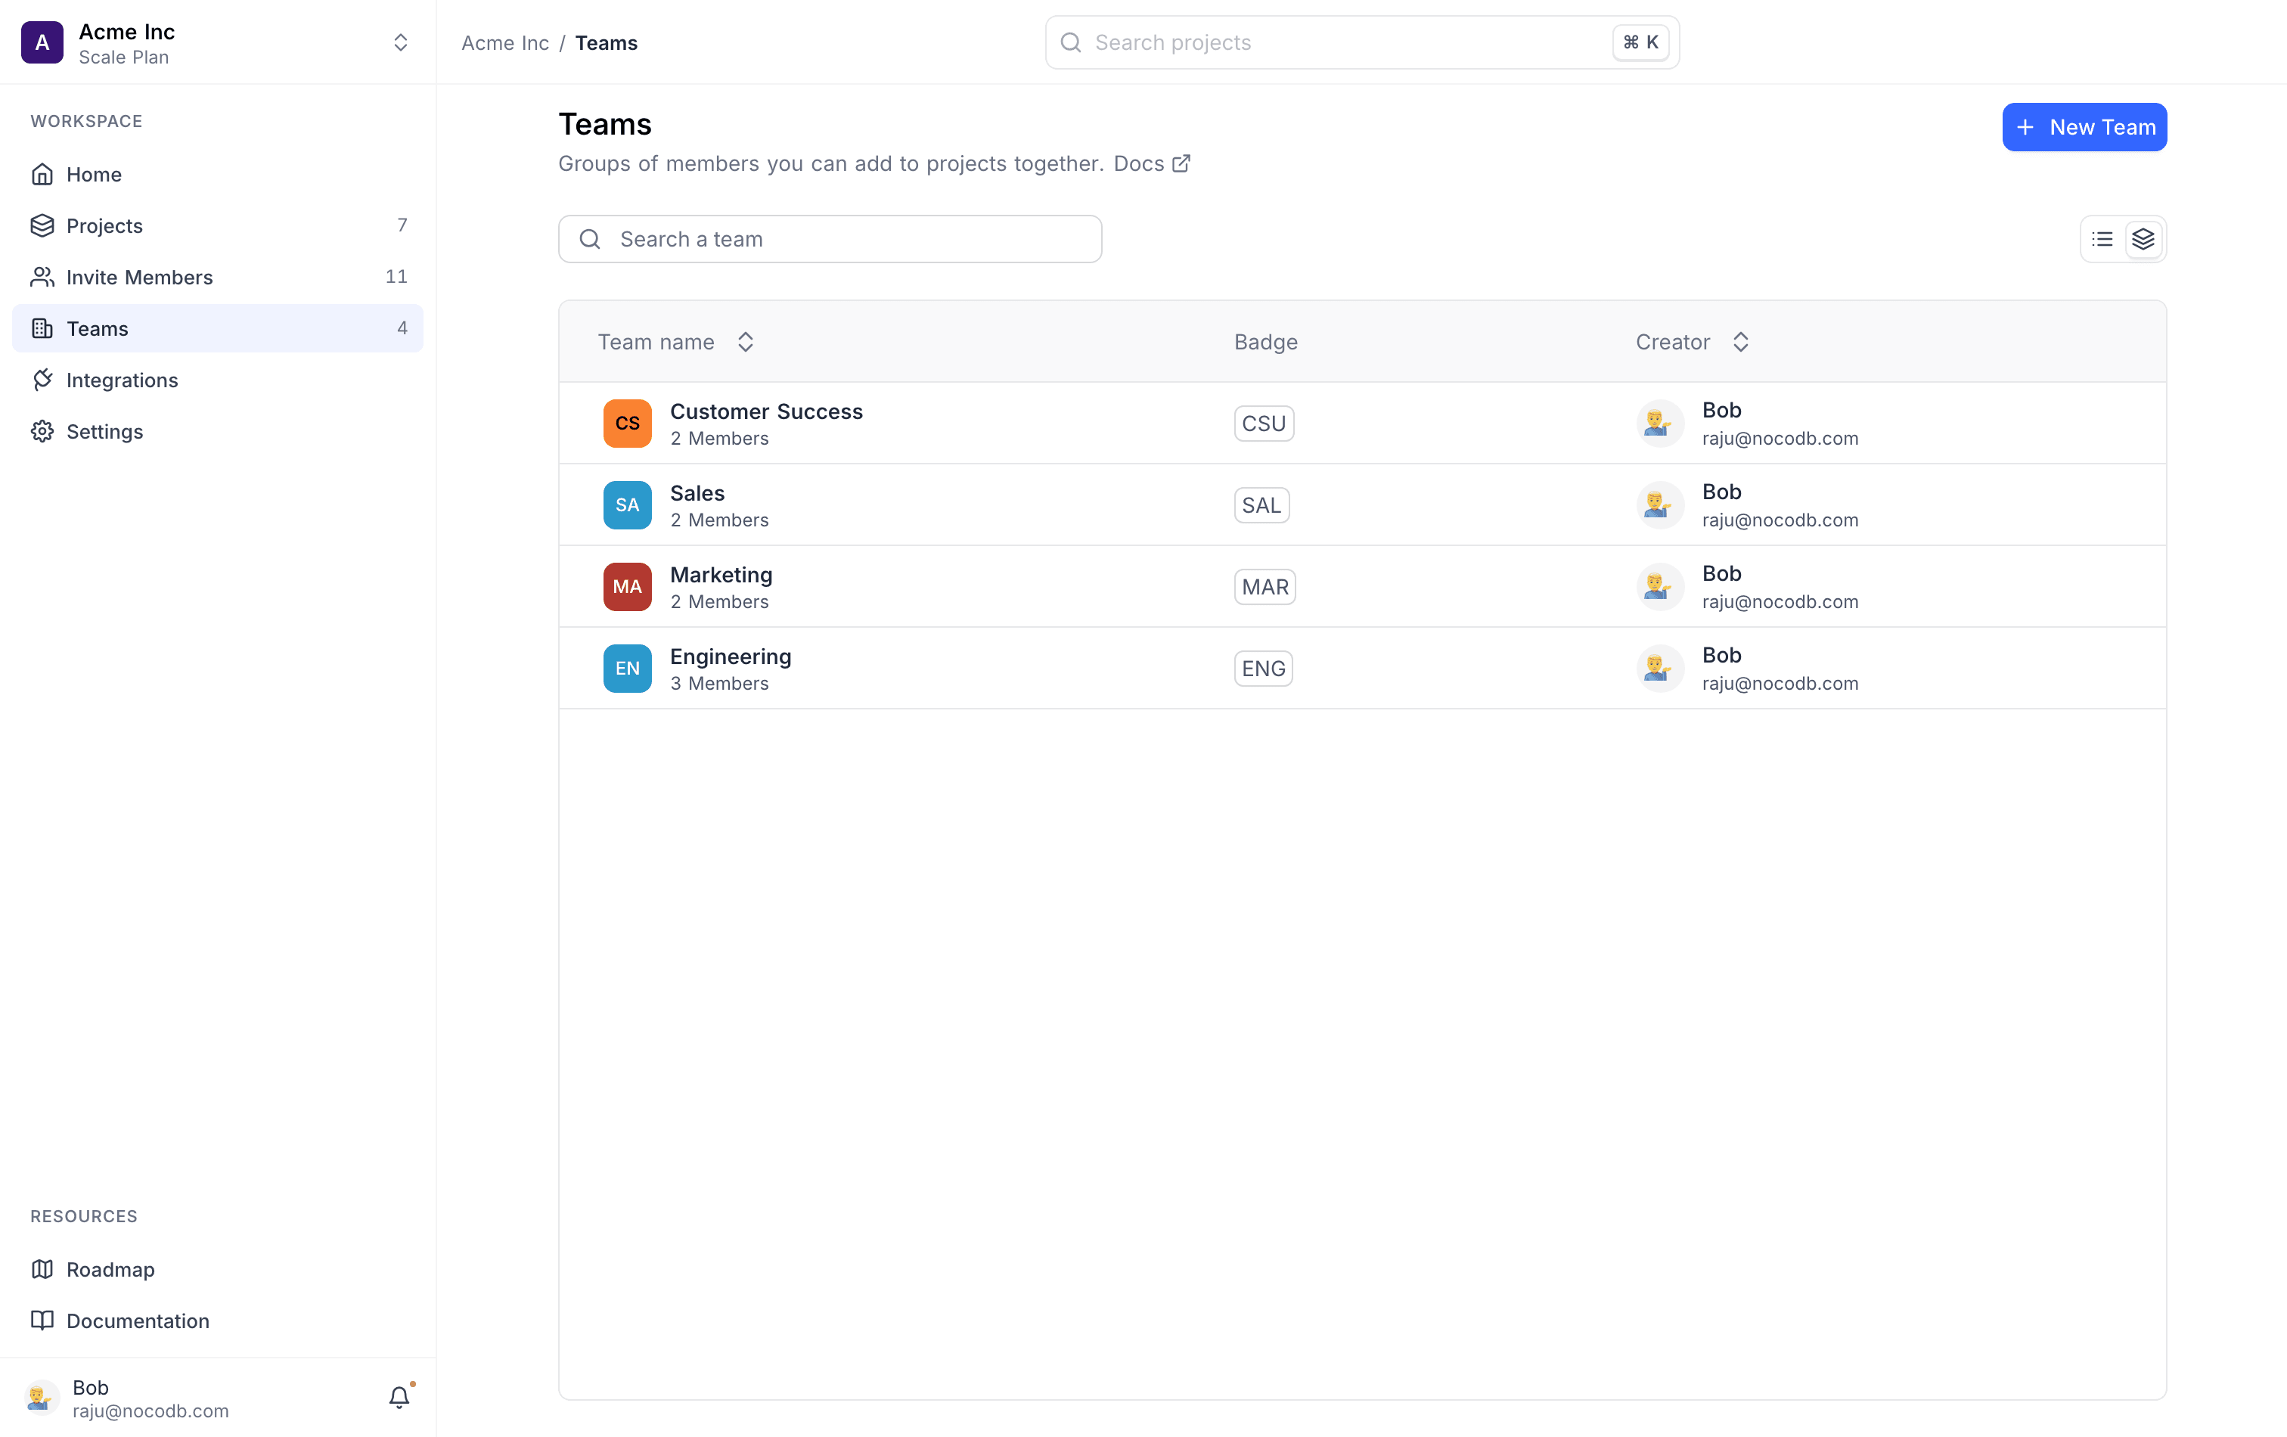Click the blue EN team avatar

tap(627, 669)
